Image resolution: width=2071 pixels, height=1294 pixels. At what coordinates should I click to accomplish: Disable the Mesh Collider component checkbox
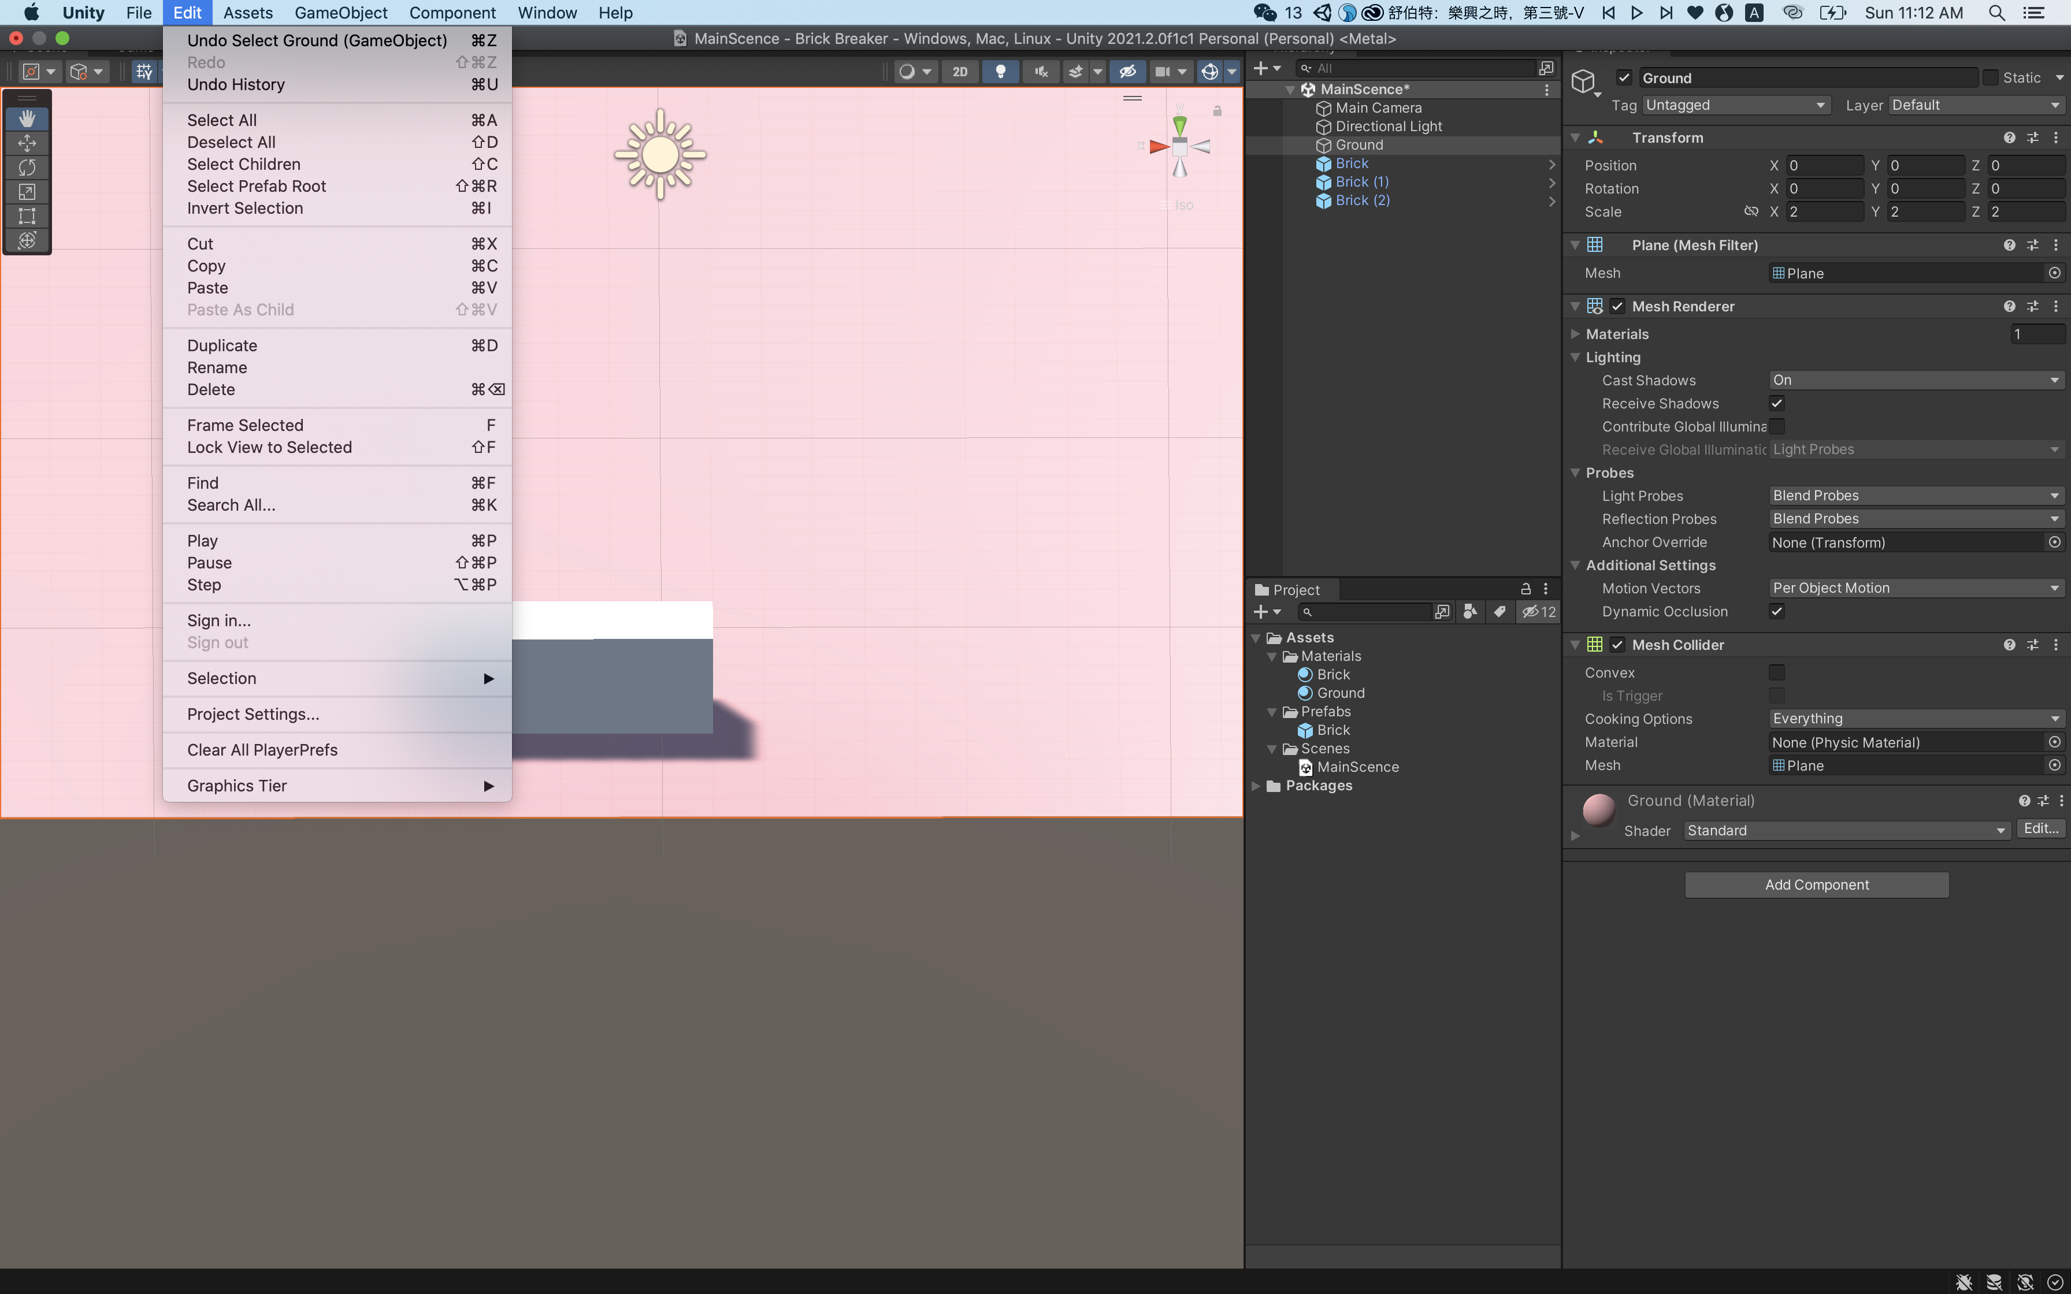(1617, 645)
